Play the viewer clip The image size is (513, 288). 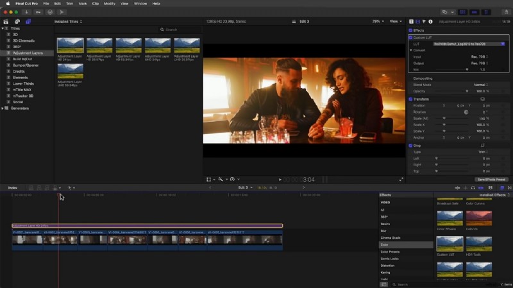point(280,180)
